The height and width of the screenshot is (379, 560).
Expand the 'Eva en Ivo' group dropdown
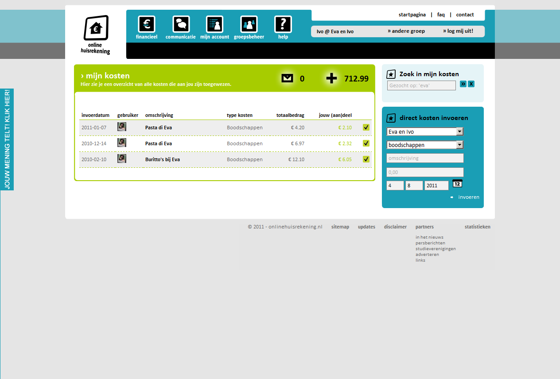point(460,131)
